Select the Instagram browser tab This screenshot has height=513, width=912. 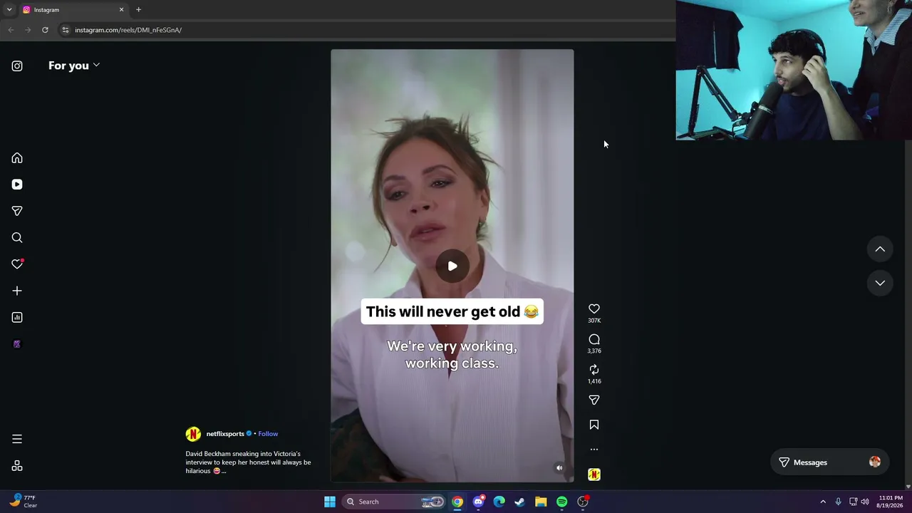point(73,10)
